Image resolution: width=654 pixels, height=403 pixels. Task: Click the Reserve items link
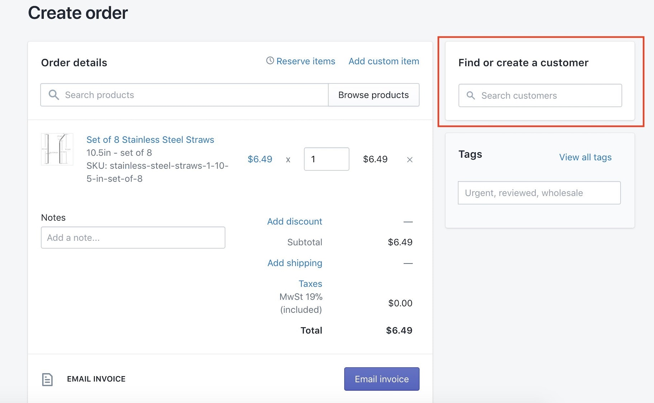[305, 61]
